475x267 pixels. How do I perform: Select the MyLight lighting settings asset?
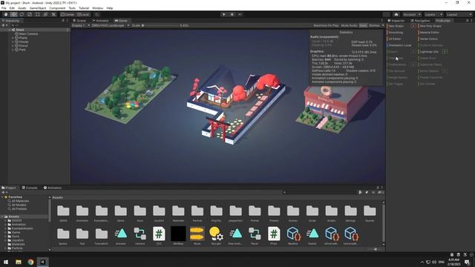pos(216,236)
